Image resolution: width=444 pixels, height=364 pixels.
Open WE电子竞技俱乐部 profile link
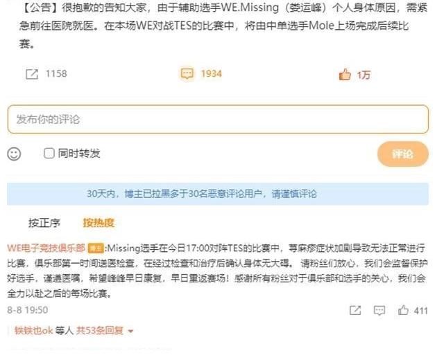(x=46, y=248)
